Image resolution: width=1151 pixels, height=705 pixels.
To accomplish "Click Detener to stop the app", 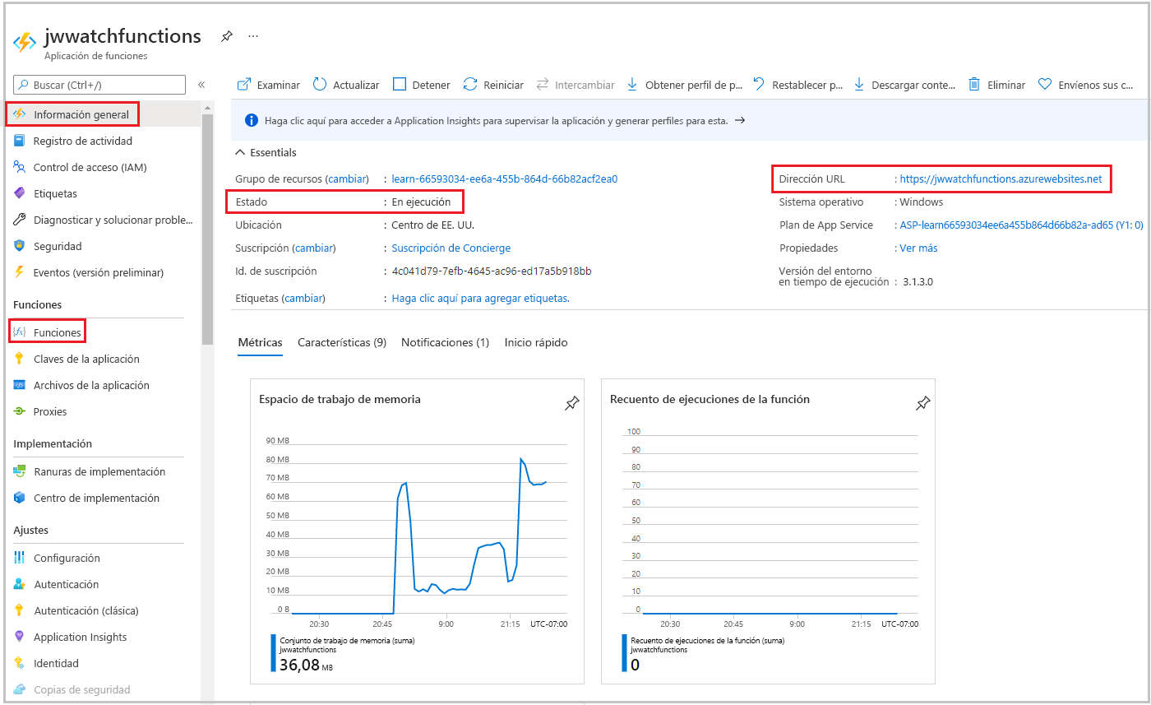I will [422, 85].
